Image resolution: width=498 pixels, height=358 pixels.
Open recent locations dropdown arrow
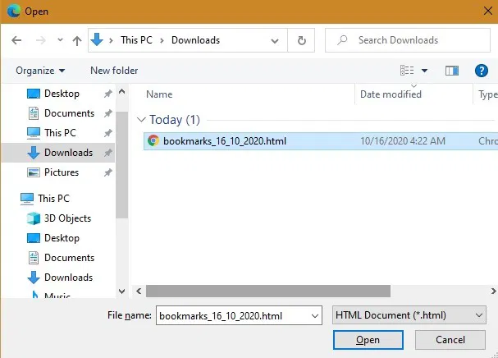[60, 40]
